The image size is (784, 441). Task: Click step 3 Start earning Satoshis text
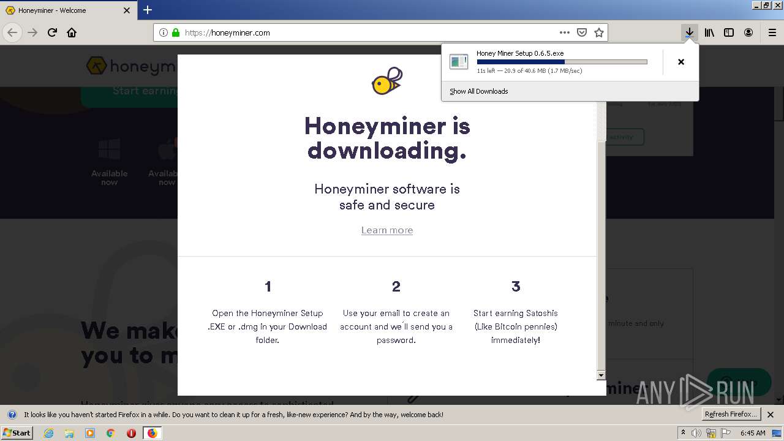click(x=516, y=326)
